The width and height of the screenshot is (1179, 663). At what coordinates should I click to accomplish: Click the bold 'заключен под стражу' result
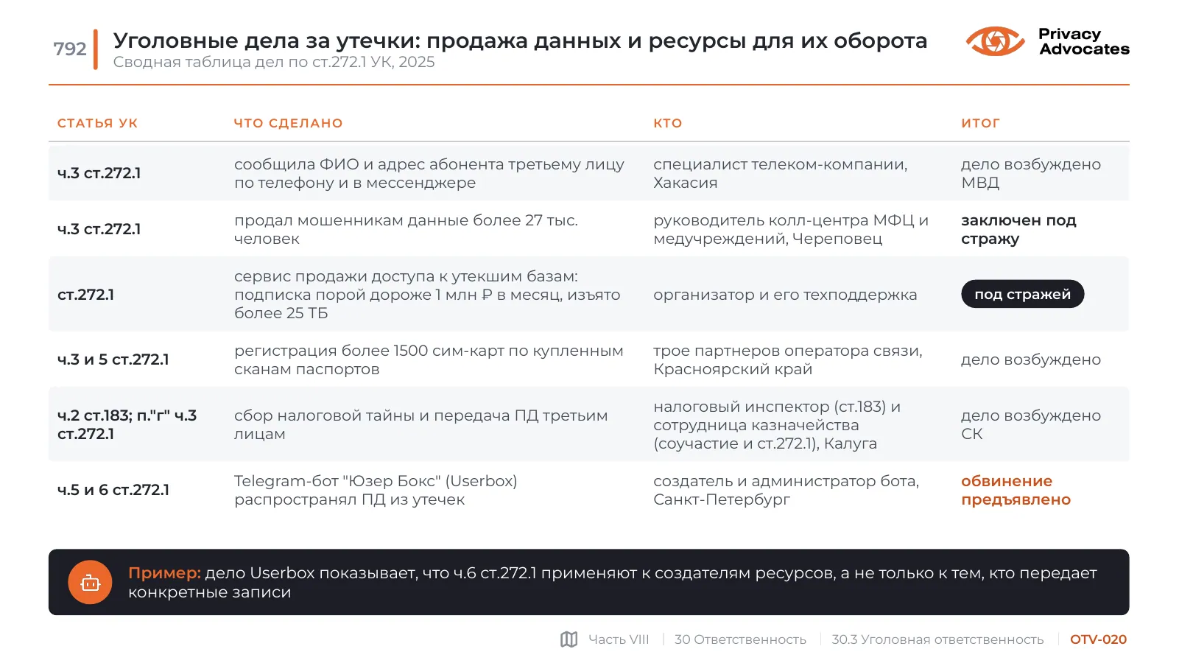(x=1018, y=229)
